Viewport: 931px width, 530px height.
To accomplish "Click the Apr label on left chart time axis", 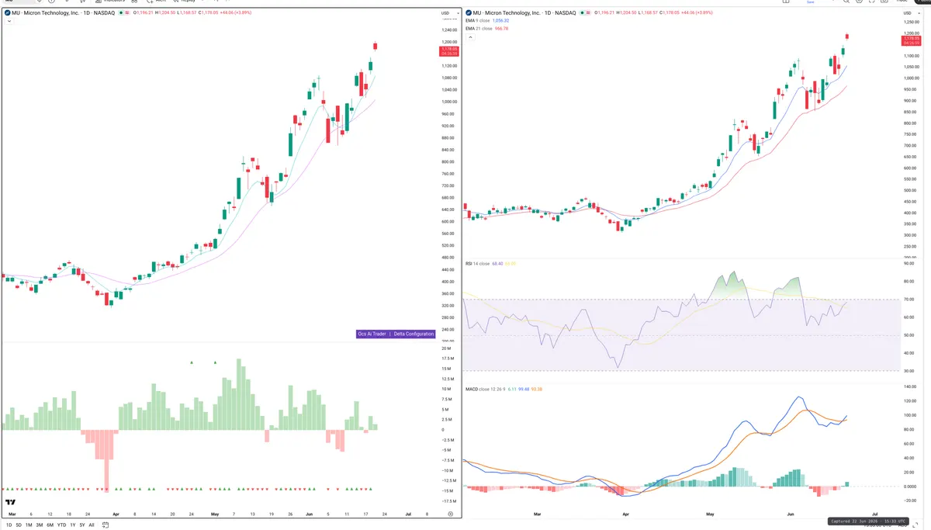I will [116, 514].
